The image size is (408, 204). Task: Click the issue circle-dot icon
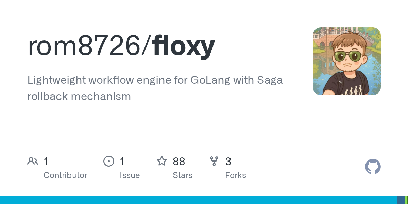pyautogui.click(x=109, y=161)
